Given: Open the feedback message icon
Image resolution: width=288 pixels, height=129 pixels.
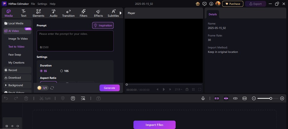Looking at the screenshot, I should coord(204,4).
